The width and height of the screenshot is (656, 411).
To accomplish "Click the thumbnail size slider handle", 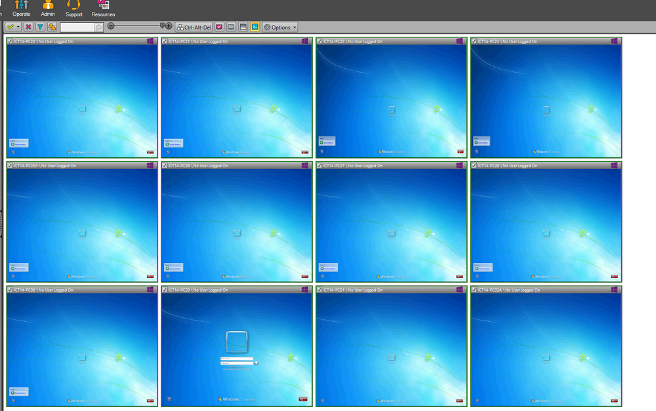I will point(162,26).
